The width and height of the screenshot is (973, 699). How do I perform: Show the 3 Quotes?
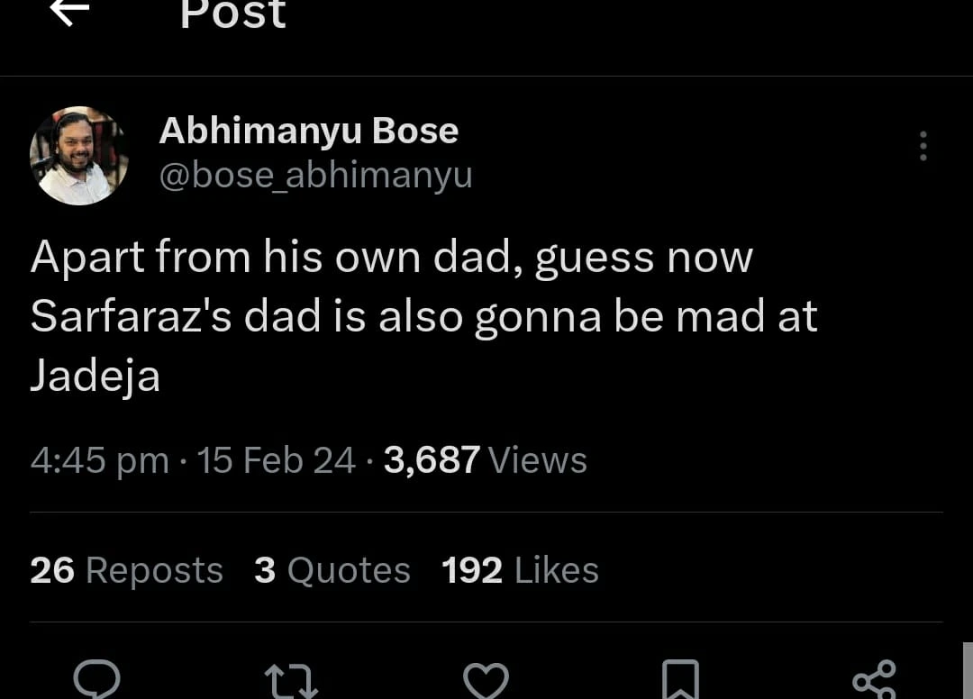[x=332, y=570]
